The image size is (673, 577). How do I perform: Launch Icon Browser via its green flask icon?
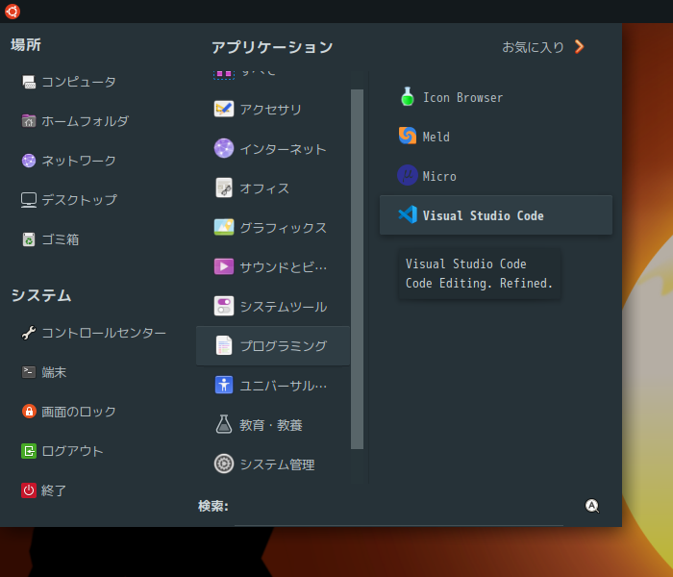(x=408, y=97)
